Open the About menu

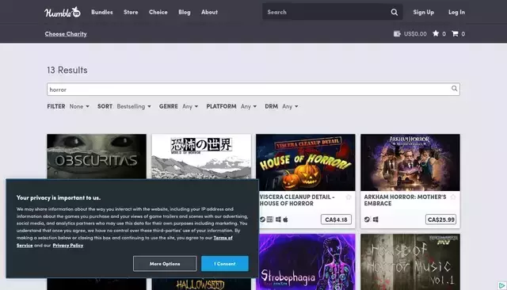tap(209, 13)
